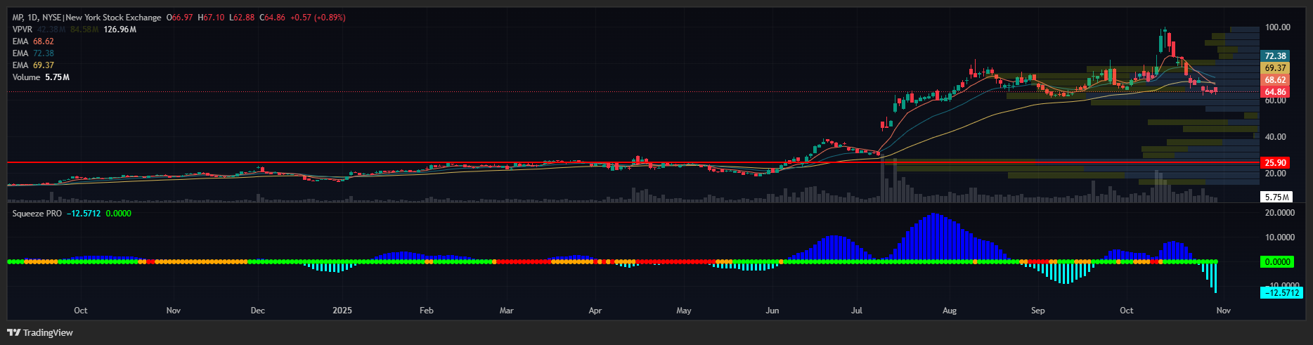1313x345 pixels.
Task: Select the VPVR indicator legend
Action: click(x=22, y=30)
